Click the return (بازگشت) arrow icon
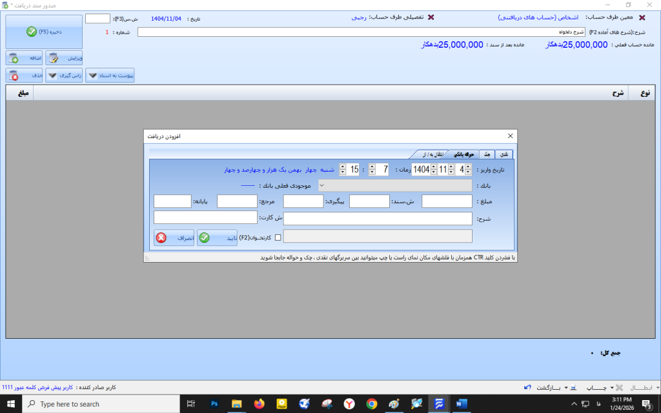The image size is (661, 413). 528,387
